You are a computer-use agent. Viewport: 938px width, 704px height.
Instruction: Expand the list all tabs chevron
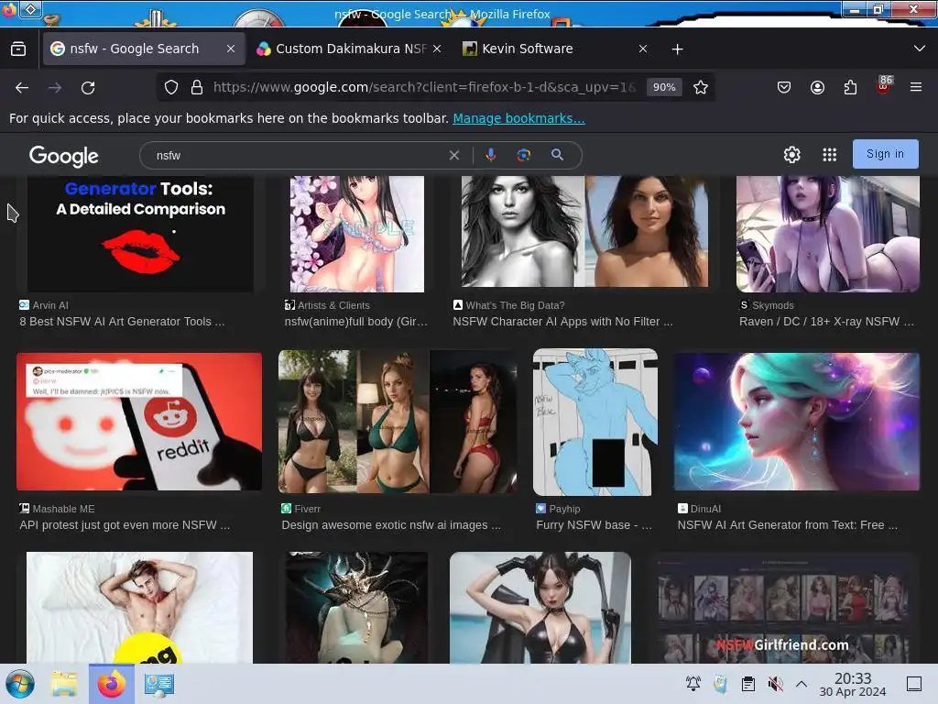tap(920, 49)
